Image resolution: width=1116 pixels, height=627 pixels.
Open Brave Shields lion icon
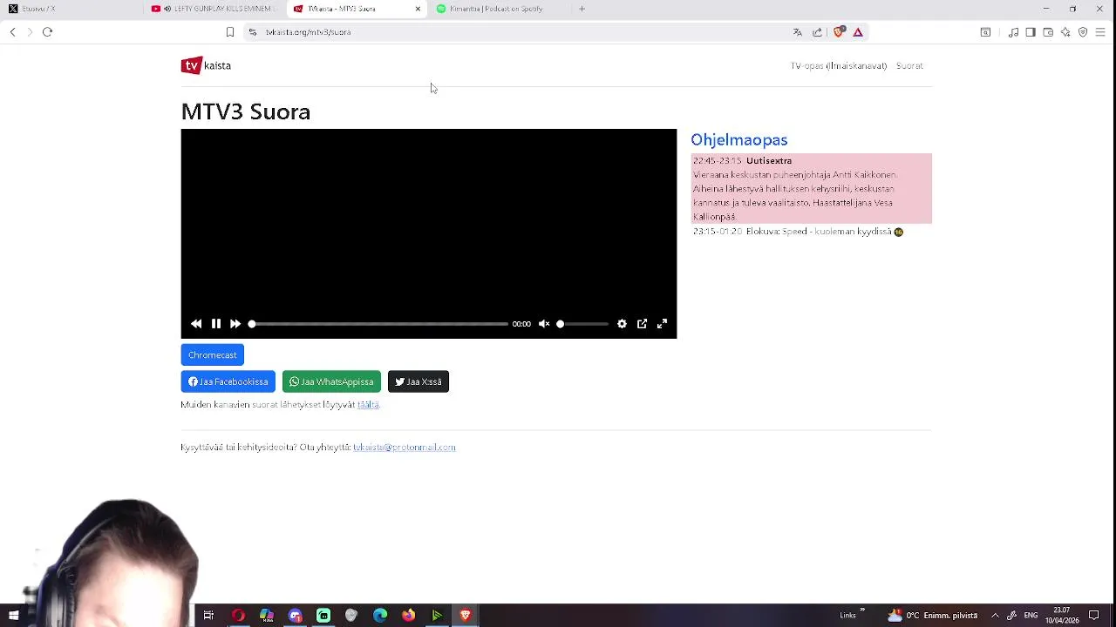(x=839, y=32)
